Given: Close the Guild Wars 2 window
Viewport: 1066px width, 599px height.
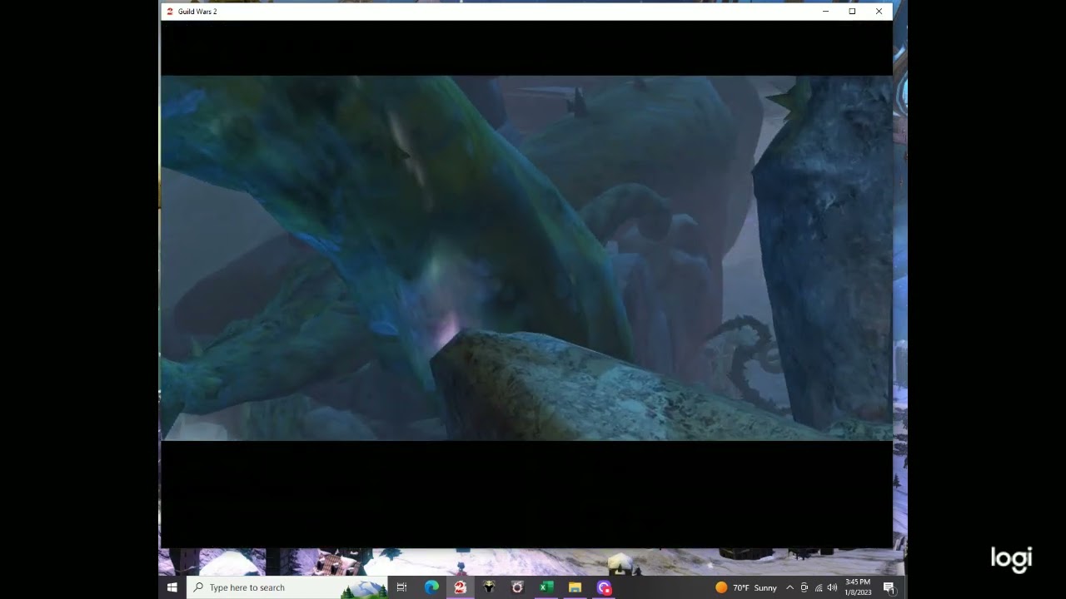Looking at the screenshot, I should [879, 12].
